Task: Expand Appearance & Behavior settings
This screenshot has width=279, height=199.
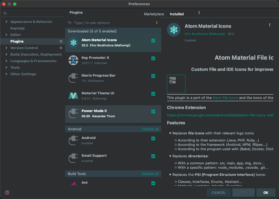Action: coord(6,22)
